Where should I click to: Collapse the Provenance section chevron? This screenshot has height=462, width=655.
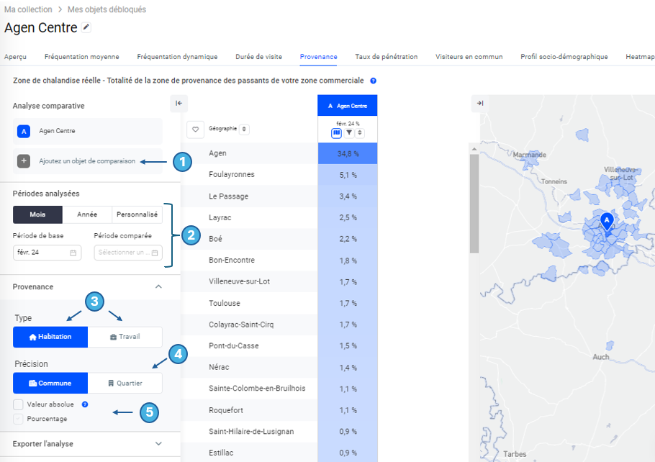tap(158, 286)
